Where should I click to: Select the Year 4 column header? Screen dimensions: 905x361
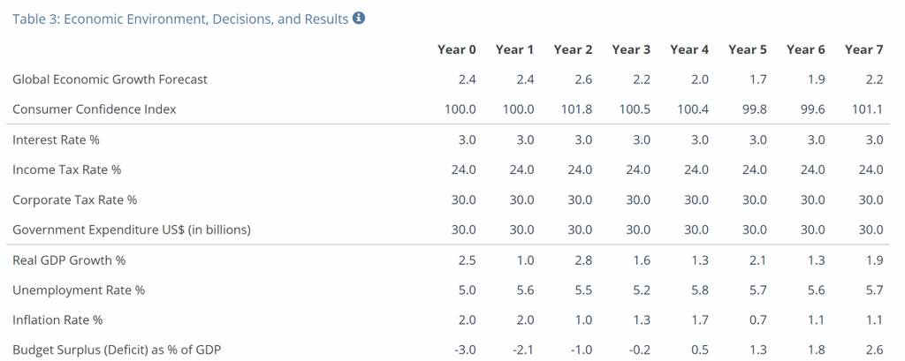[689, 49]
